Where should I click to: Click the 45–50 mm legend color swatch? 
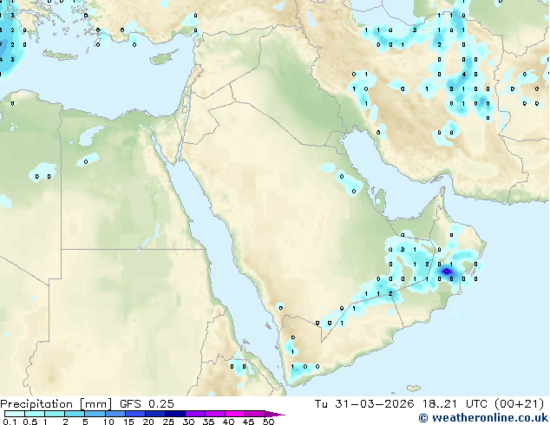(x=255, y=414)
